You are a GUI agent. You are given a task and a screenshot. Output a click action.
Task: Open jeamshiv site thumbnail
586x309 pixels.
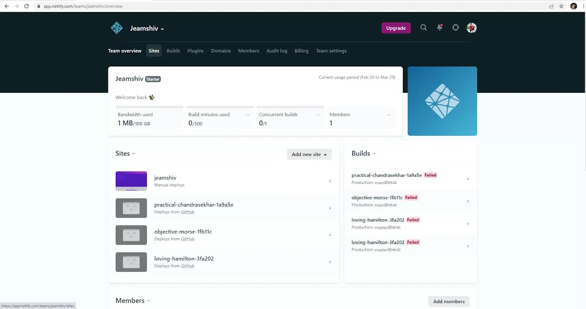131,181
